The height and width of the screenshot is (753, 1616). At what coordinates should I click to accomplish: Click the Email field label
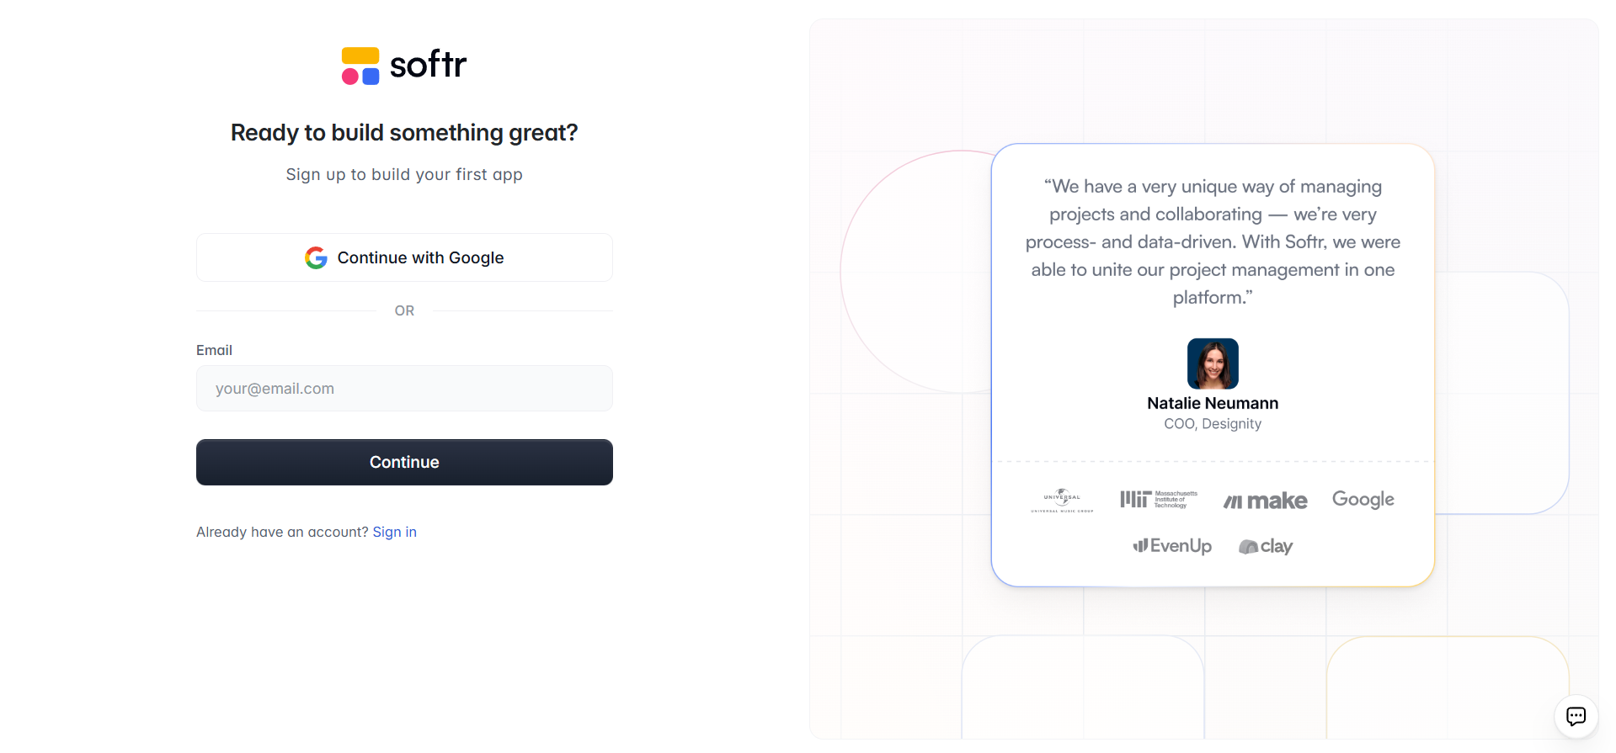point(214,350)
